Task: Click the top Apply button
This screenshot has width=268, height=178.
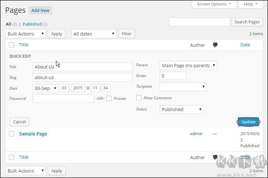Action: point(57,34)
